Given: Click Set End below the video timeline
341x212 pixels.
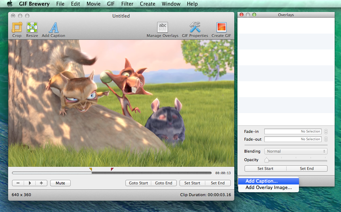Looking at the screenshot, I should click(218, 183).
